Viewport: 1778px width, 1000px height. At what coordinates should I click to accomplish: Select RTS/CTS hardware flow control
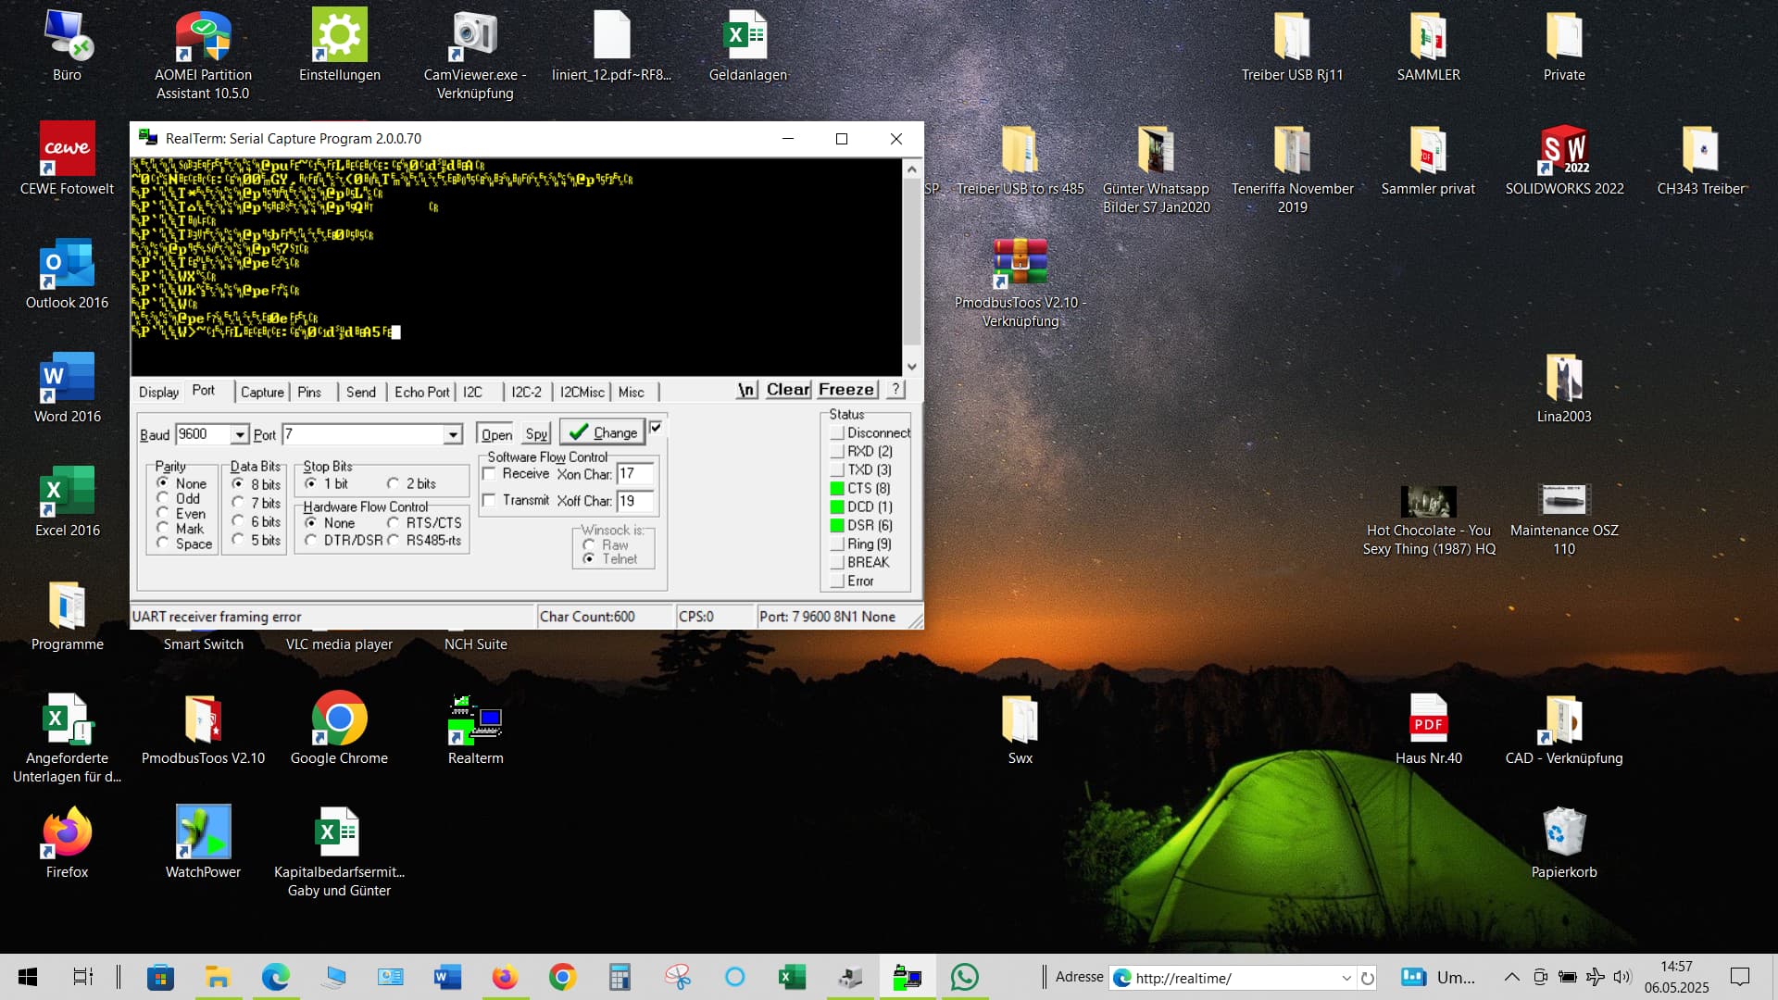click(x=394, y=523)
